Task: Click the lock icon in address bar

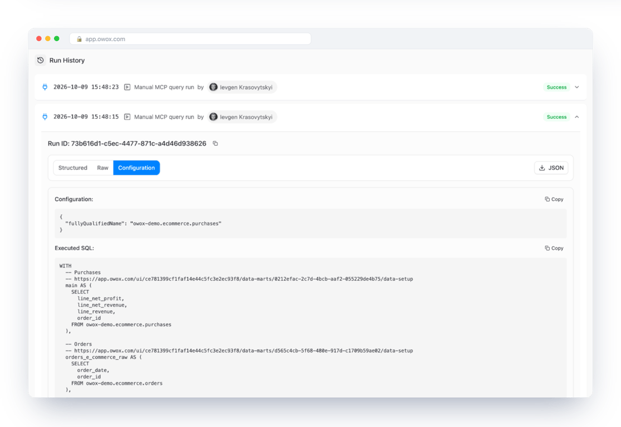Action: tap(79, 39)
